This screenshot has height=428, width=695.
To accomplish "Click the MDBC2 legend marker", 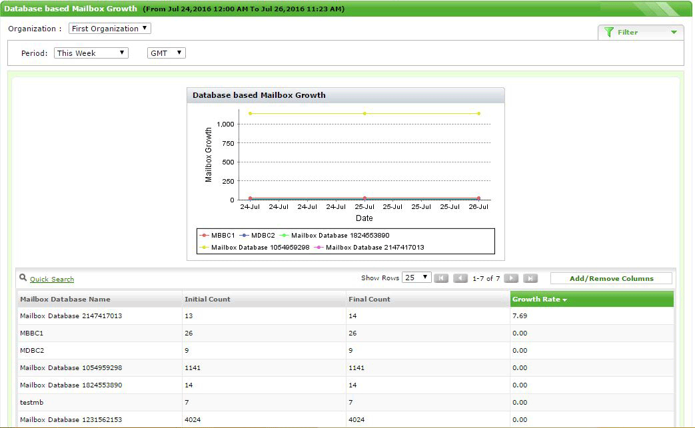I will coord(245,236).
